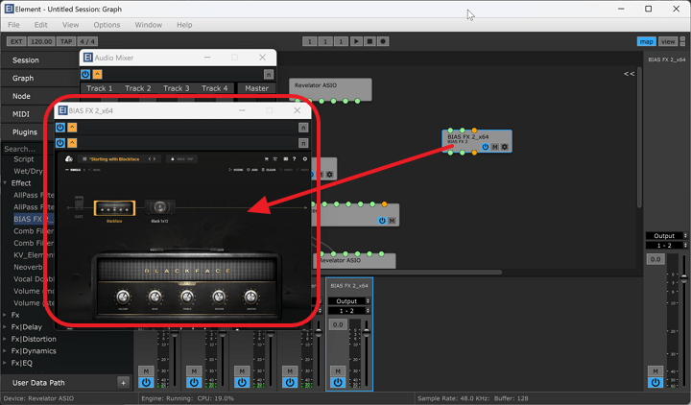The image size is (691, 405).
Task: Open settings gear on BIAS FX 2_x64 node
Action: pos(505,147)
